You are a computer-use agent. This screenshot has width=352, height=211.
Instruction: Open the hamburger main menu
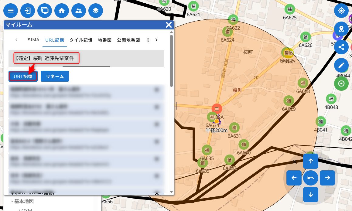click(x=11, y=11)
